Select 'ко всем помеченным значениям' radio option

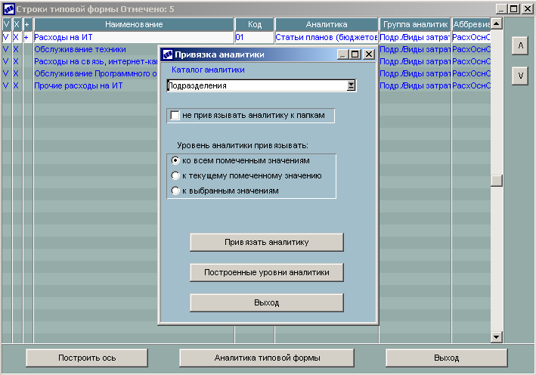click(x=175, y=160)
